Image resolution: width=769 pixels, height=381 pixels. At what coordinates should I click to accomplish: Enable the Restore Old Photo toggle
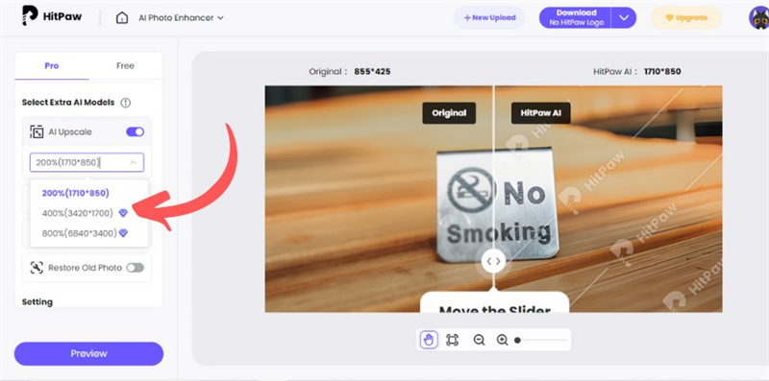click(135, 268)
